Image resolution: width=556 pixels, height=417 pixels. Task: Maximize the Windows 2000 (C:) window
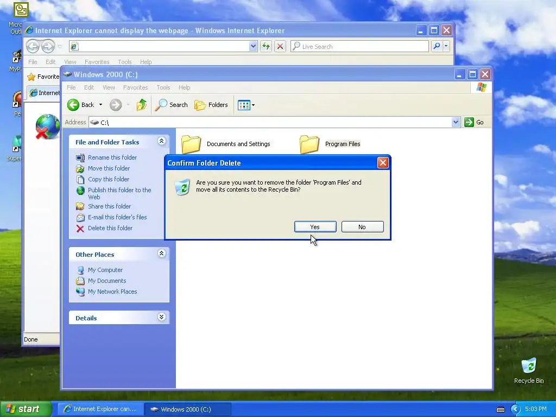pyautogui.click(x=472, y=74)
